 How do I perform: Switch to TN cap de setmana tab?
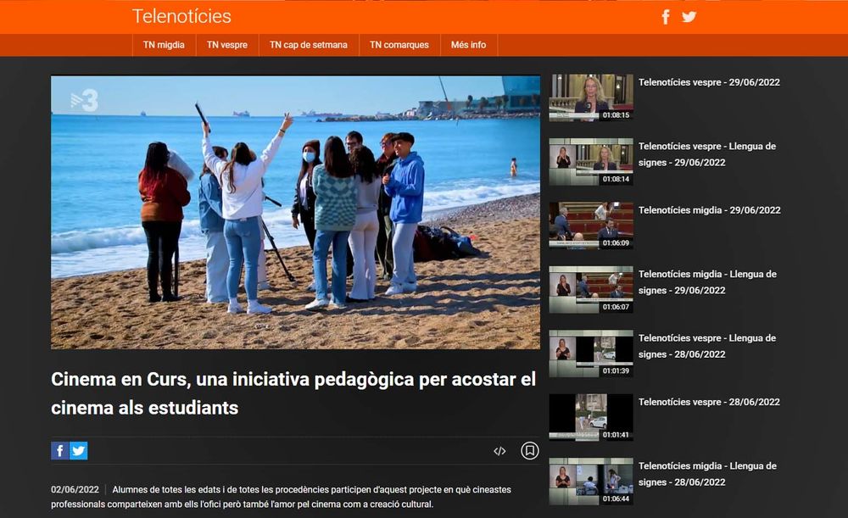[309, 45]
